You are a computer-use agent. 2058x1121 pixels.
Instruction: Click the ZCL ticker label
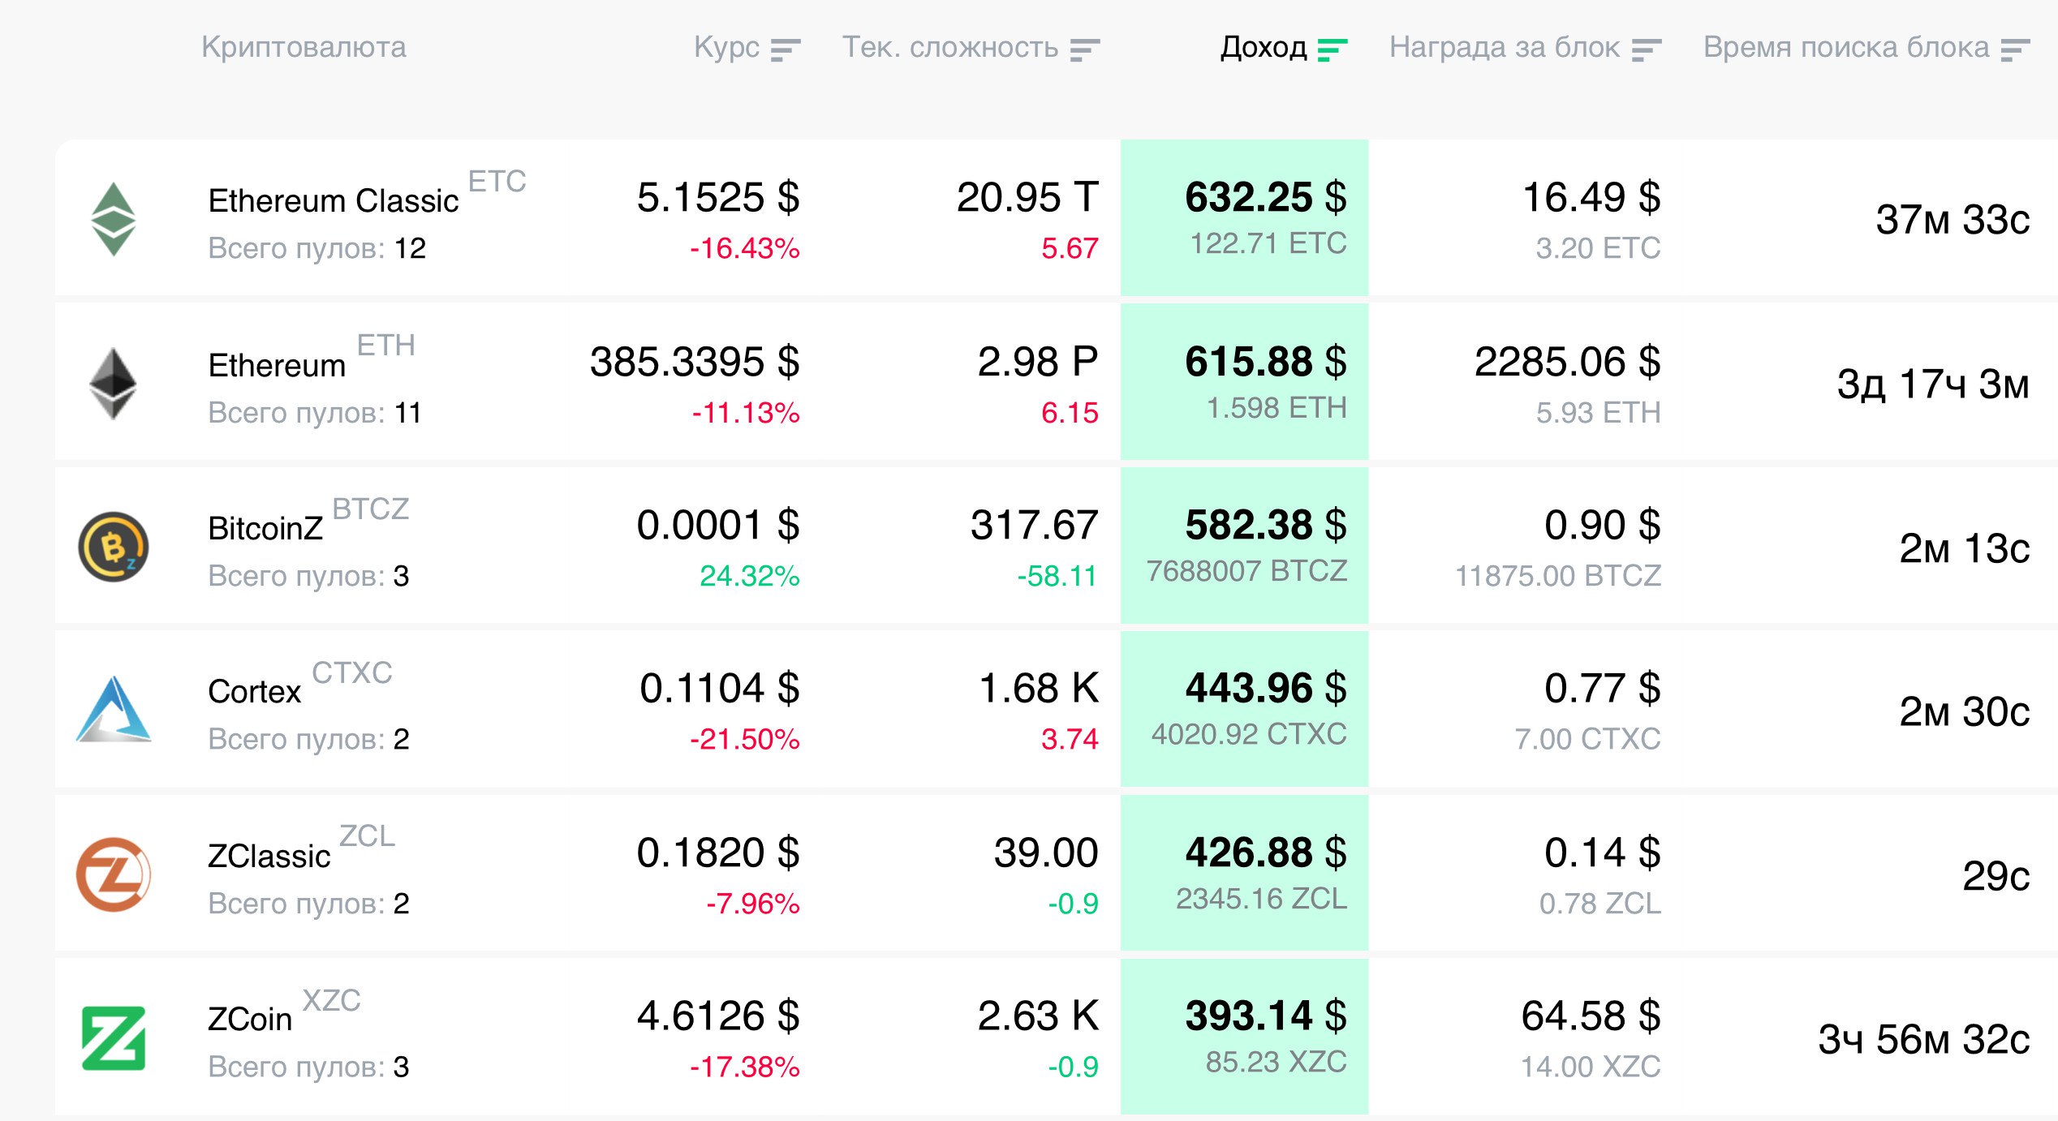pyautogui.click(x=368, y=835)
